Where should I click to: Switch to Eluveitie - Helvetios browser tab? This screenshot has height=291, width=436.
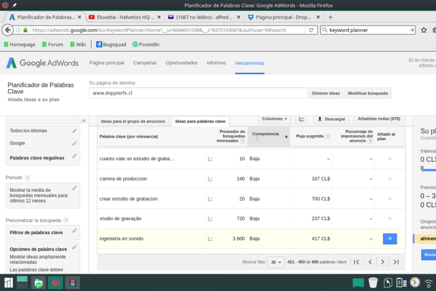pyautogui.click(x=125, y=17)
